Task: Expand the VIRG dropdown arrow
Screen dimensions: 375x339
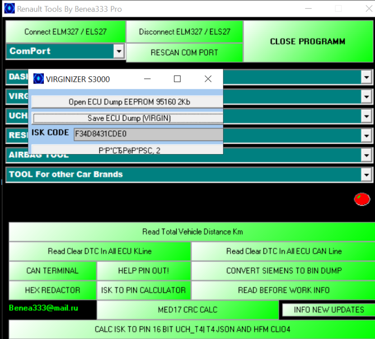Action: [x=366, y=97]
